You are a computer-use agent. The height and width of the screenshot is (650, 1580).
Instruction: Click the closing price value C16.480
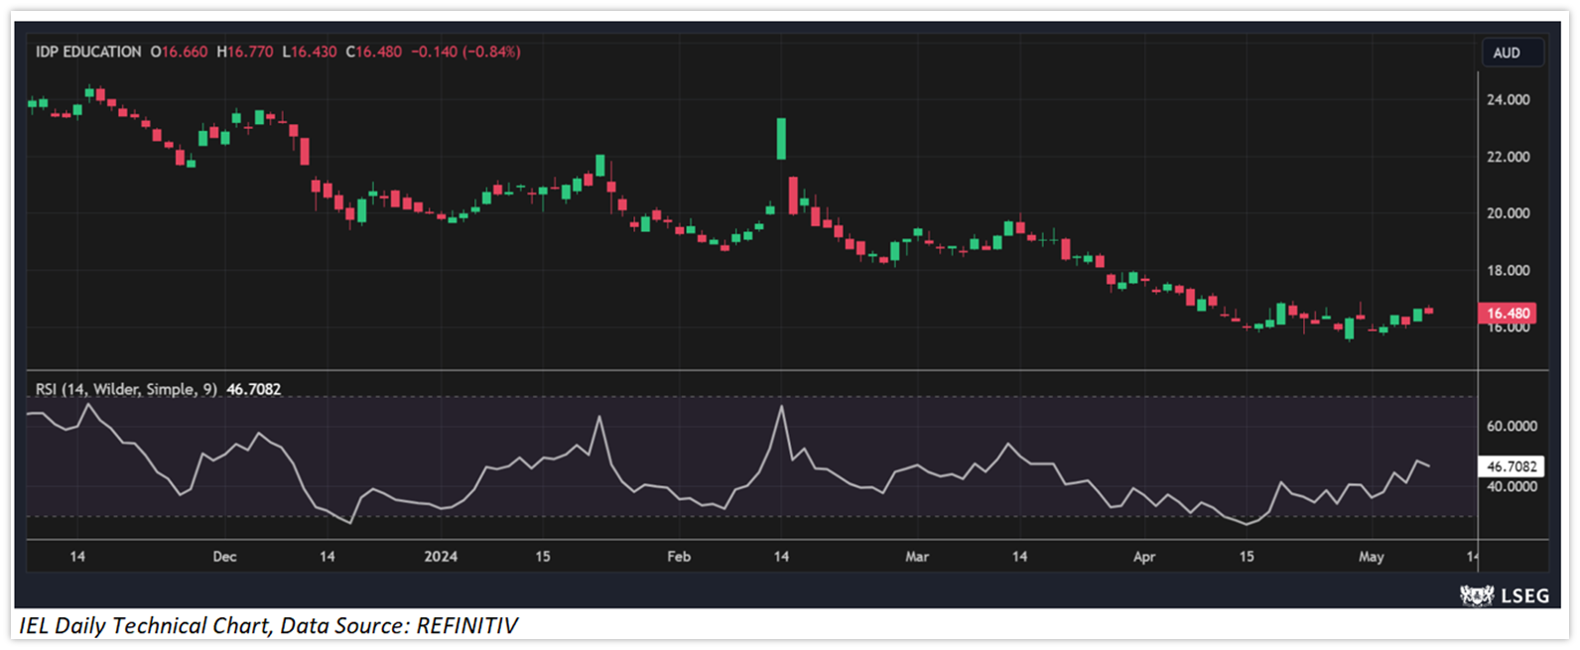(x=373, y=52)
